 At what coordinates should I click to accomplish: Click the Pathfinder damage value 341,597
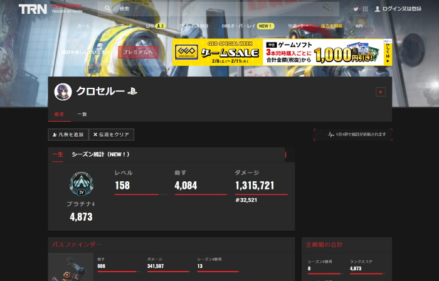coord(156,266)
